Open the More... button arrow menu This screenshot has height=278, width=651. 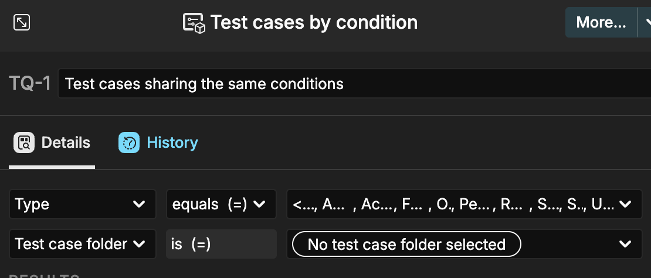[x=645, y=22]
